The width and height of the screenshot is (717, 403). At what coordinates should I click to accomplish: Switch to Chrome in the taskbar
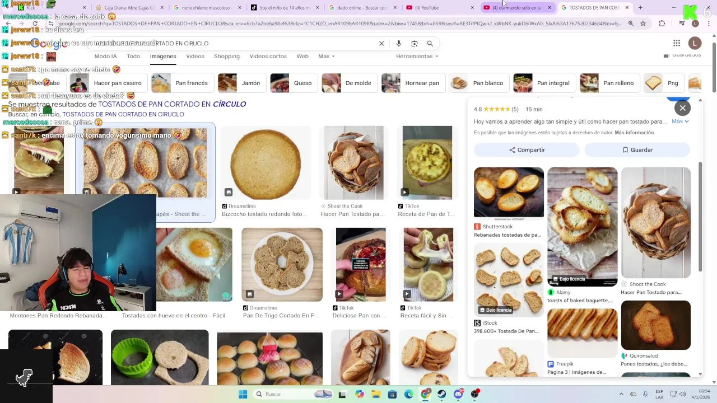point(426,394)
